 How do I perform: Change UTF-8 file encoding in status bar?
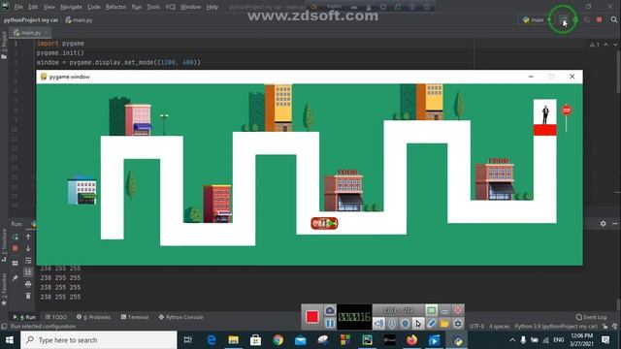(476, 327)
